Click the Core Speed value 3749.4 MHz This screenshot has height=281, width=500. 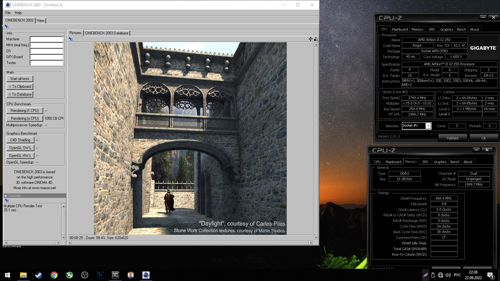417,98
